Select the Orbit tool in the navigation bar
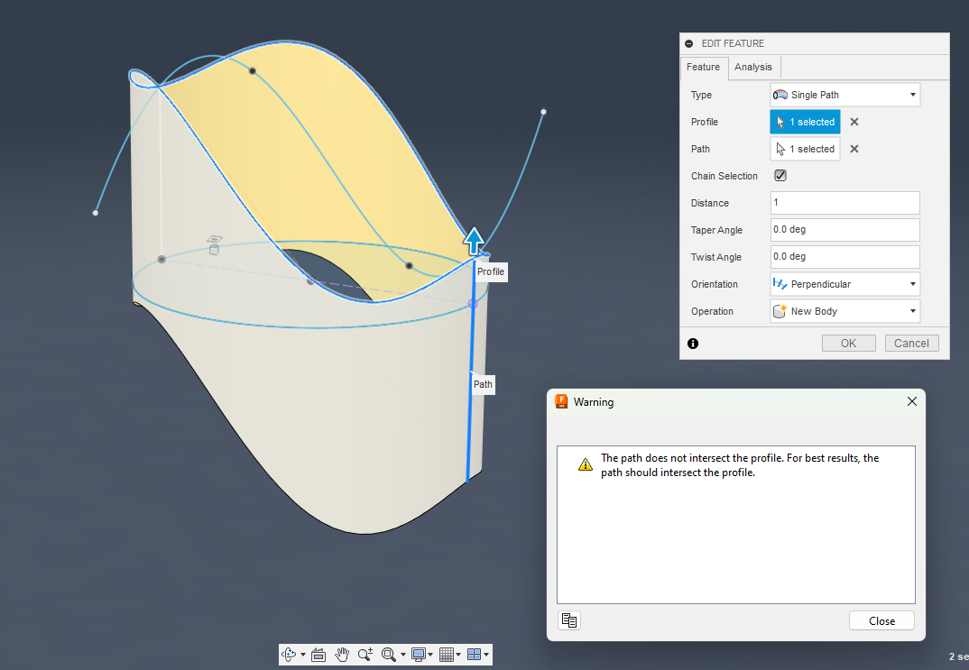This screenshot has height=670, width=969. (x=289, y=655)
